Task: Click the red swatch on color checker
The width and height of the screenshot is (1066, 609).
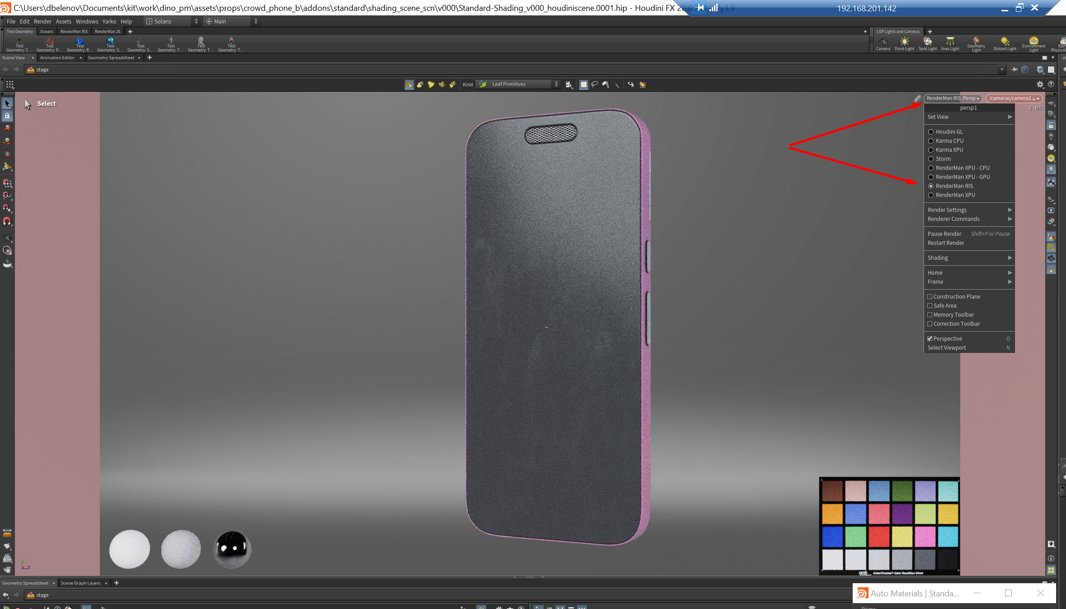Action: pyautogui.click(x=878, y=537)
